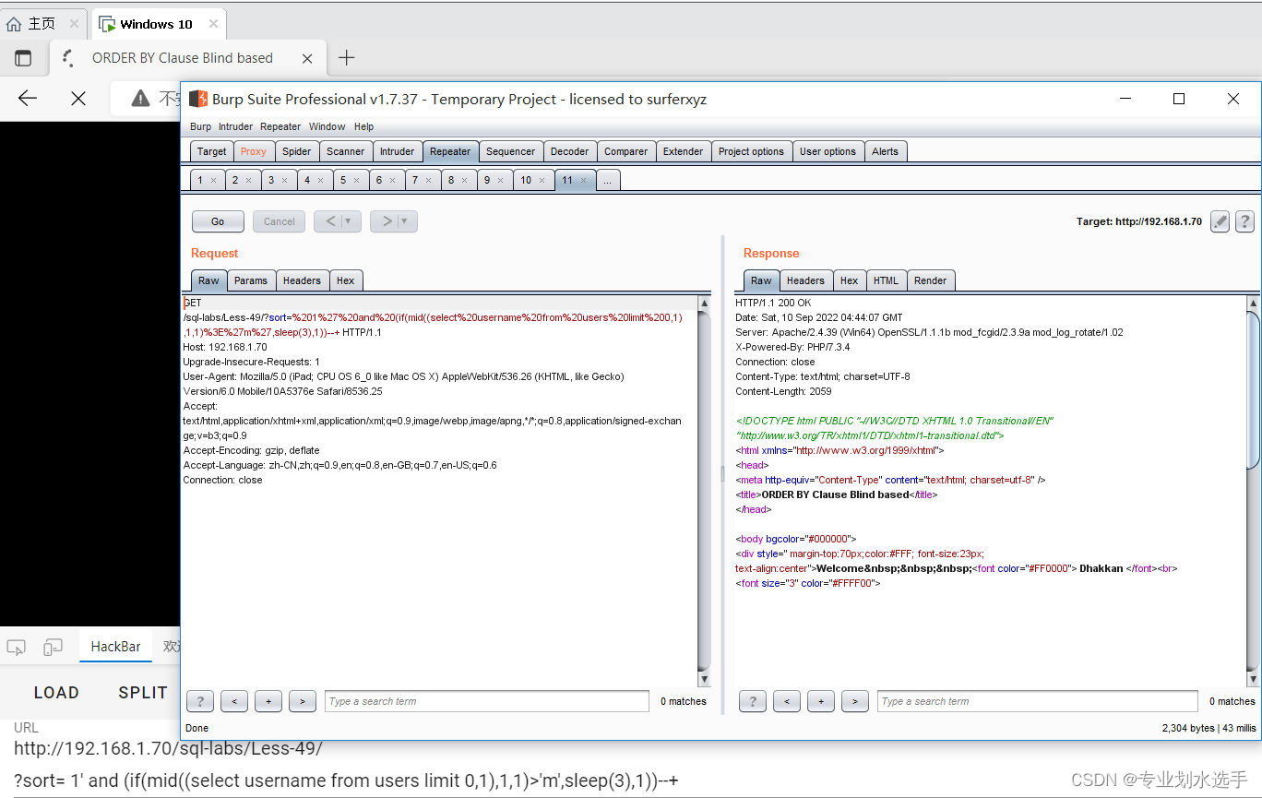Open new Repeater tab with ellipsis
Viewport: 1262px width, 798px height.
607,180
